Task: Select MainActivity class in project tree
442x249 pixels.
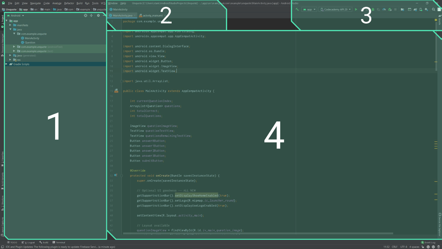Action: [x=32, y=38]
